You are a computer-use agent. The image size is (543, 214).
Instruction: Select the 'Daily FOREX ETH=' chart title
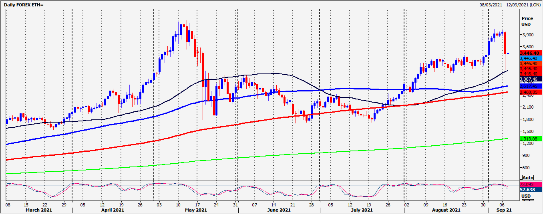point(24,4)
